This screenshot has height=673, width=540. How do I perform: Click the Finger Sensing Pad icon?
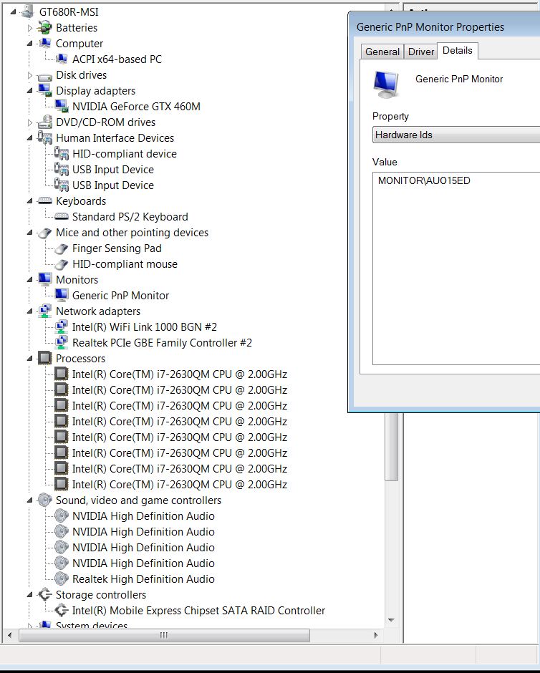pos(61,248)
